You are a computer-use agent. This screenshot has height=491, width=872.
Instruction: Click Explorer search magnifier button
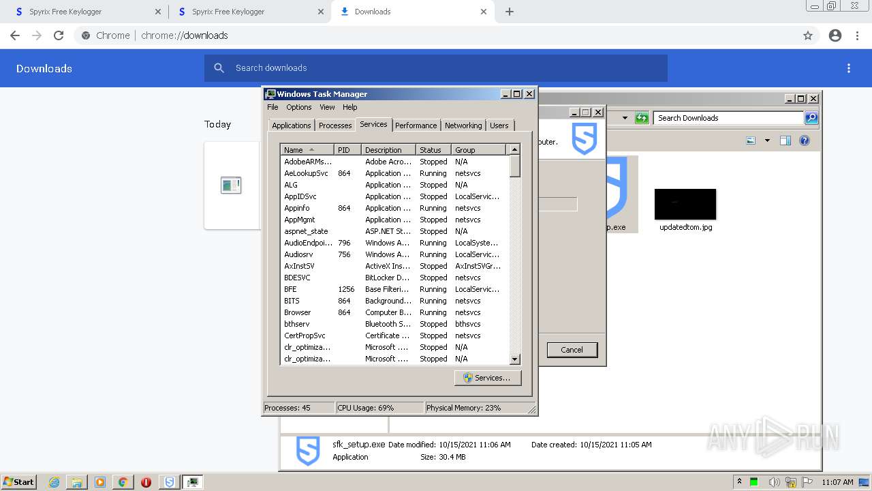point(811,118)
